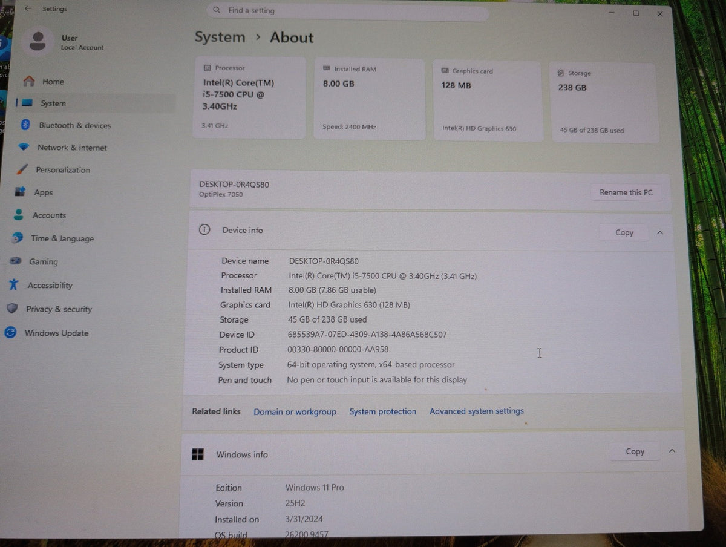Focus the Find a setting search box
Viewport: 726px width, 547px height.
348,11
